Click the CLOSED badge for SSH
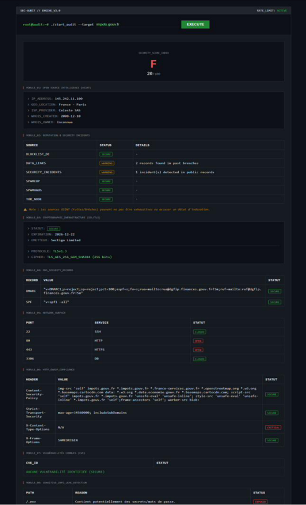 point(199,332)
